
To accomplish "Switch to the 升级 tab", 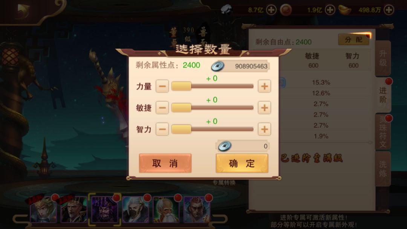I will (383, 58).
